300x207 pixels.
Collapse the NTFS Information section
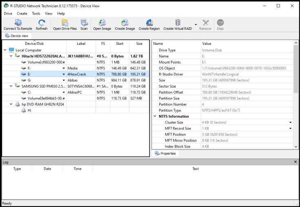point(155,116)
